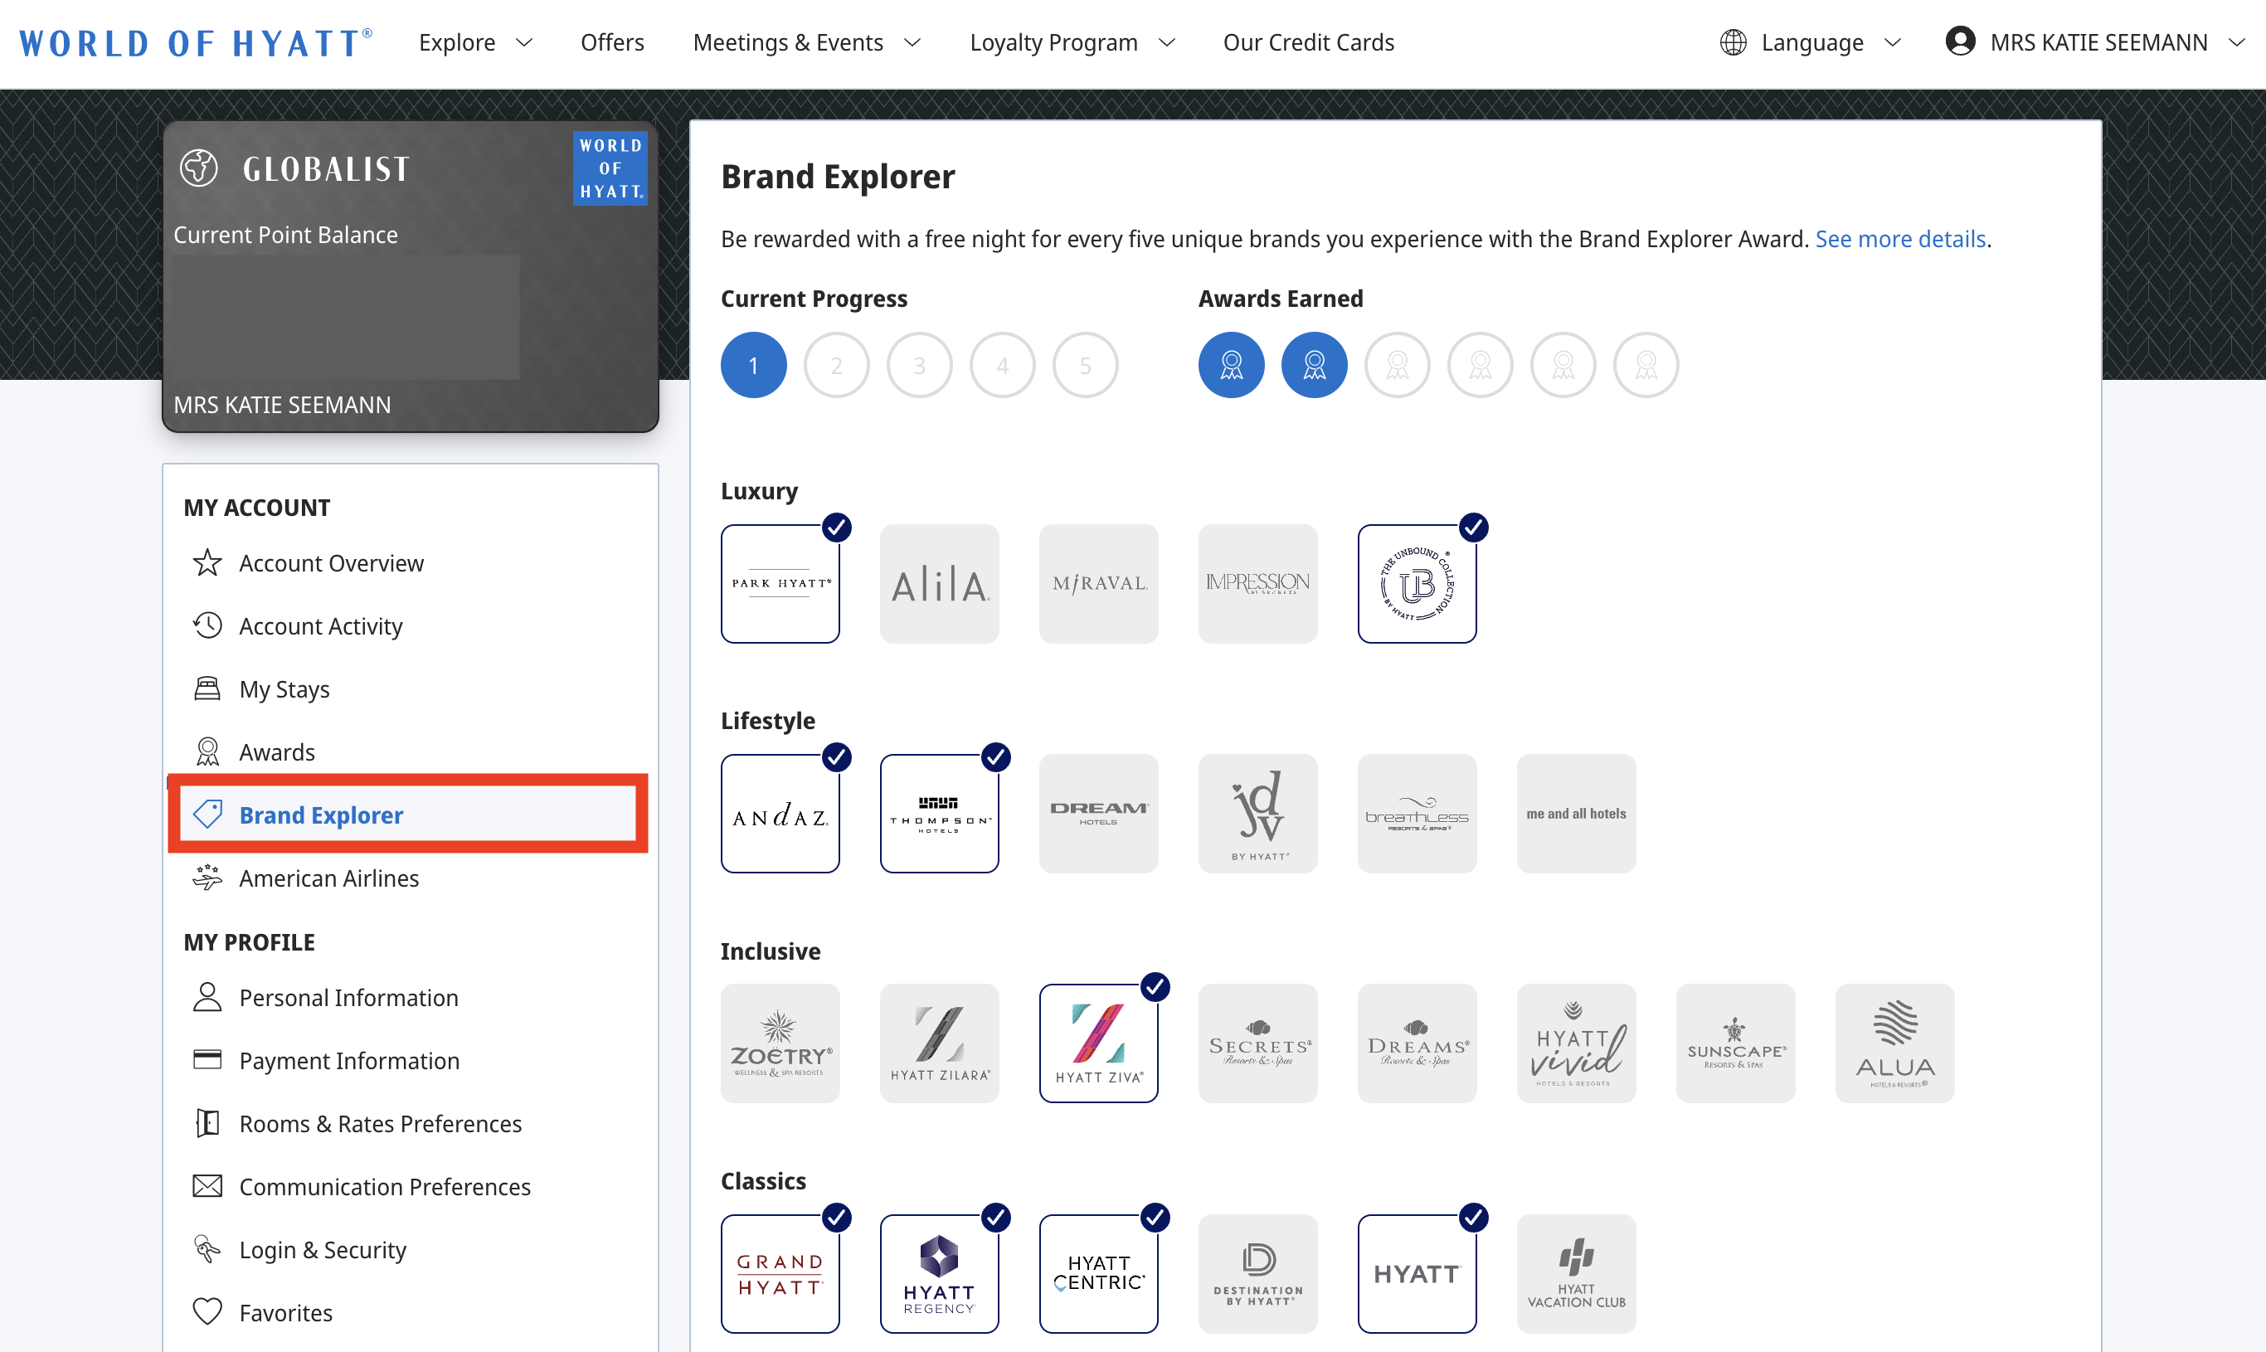Click the Secrets Resorts logo
Viewport: 2266px width, 1352px height.
coord(1257,1043)
